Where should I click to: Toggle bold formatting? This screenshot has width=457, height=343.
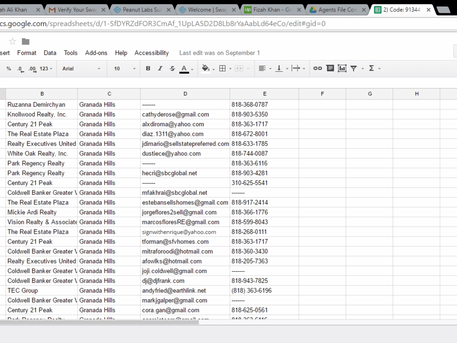(148, 69)
